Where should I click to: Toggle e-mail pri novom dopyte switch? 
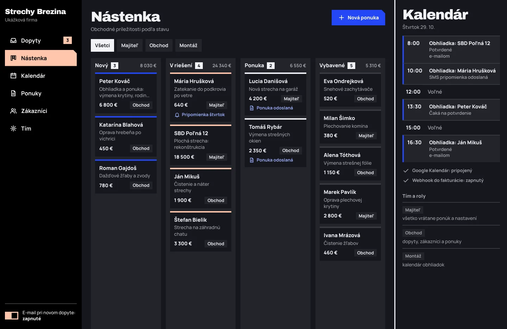click(12, 316)
